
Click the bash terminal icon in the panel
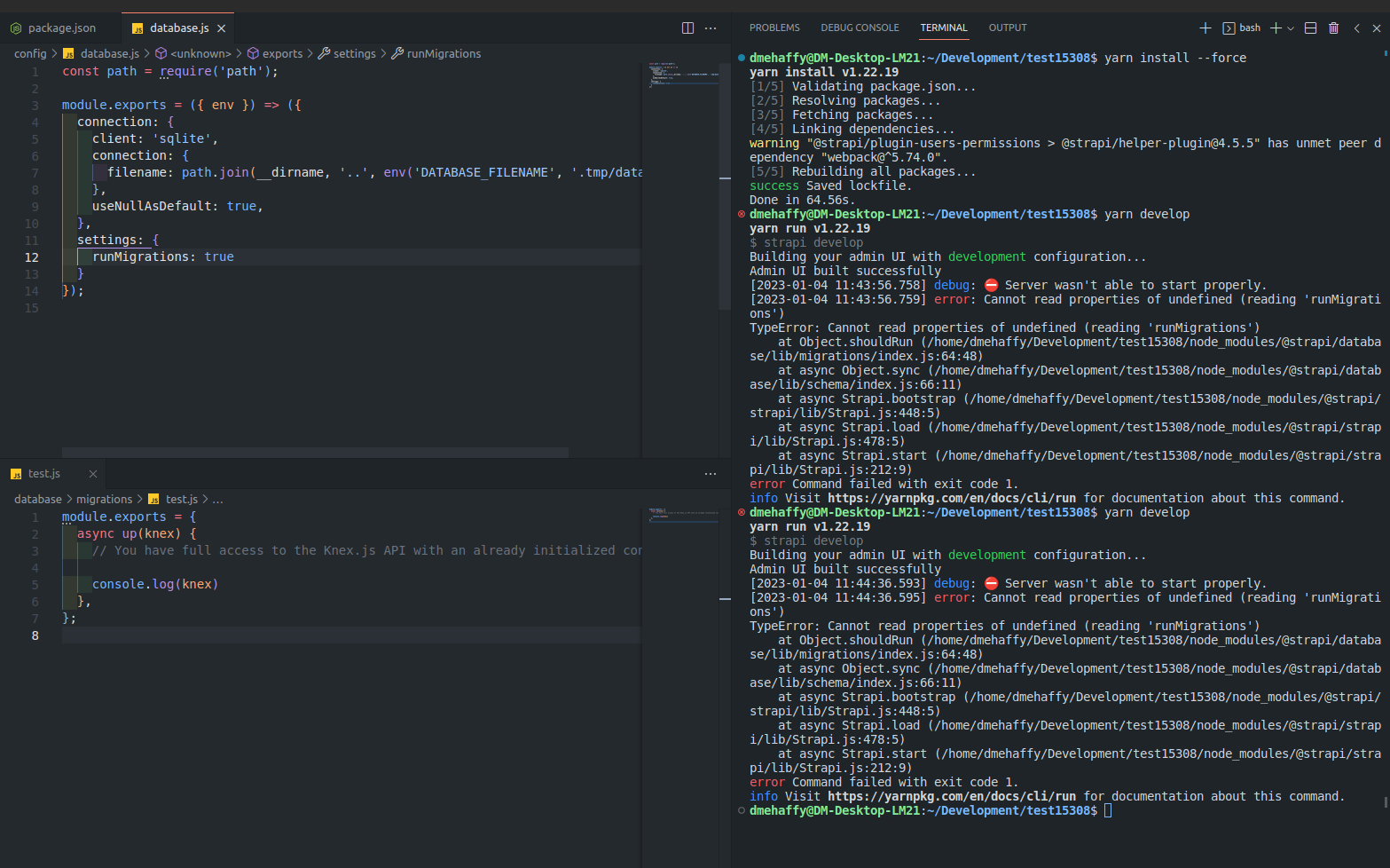[x=1230, y=28]
